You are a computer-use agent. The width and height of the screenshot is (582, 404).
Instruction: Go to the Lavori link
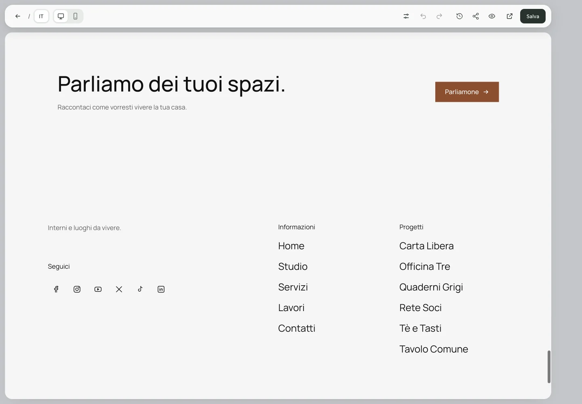pyautogui.click(x=291, y=308)
